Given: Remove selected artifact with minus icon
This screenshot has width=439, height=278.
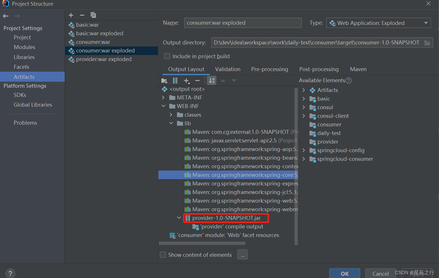Looking at the screenshot, I should pos(82,15).
